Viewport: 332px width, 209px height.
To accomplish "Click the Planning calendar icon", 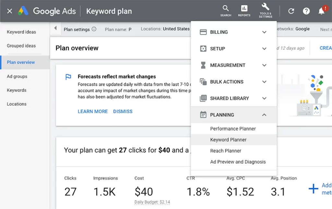I will 203,115.
